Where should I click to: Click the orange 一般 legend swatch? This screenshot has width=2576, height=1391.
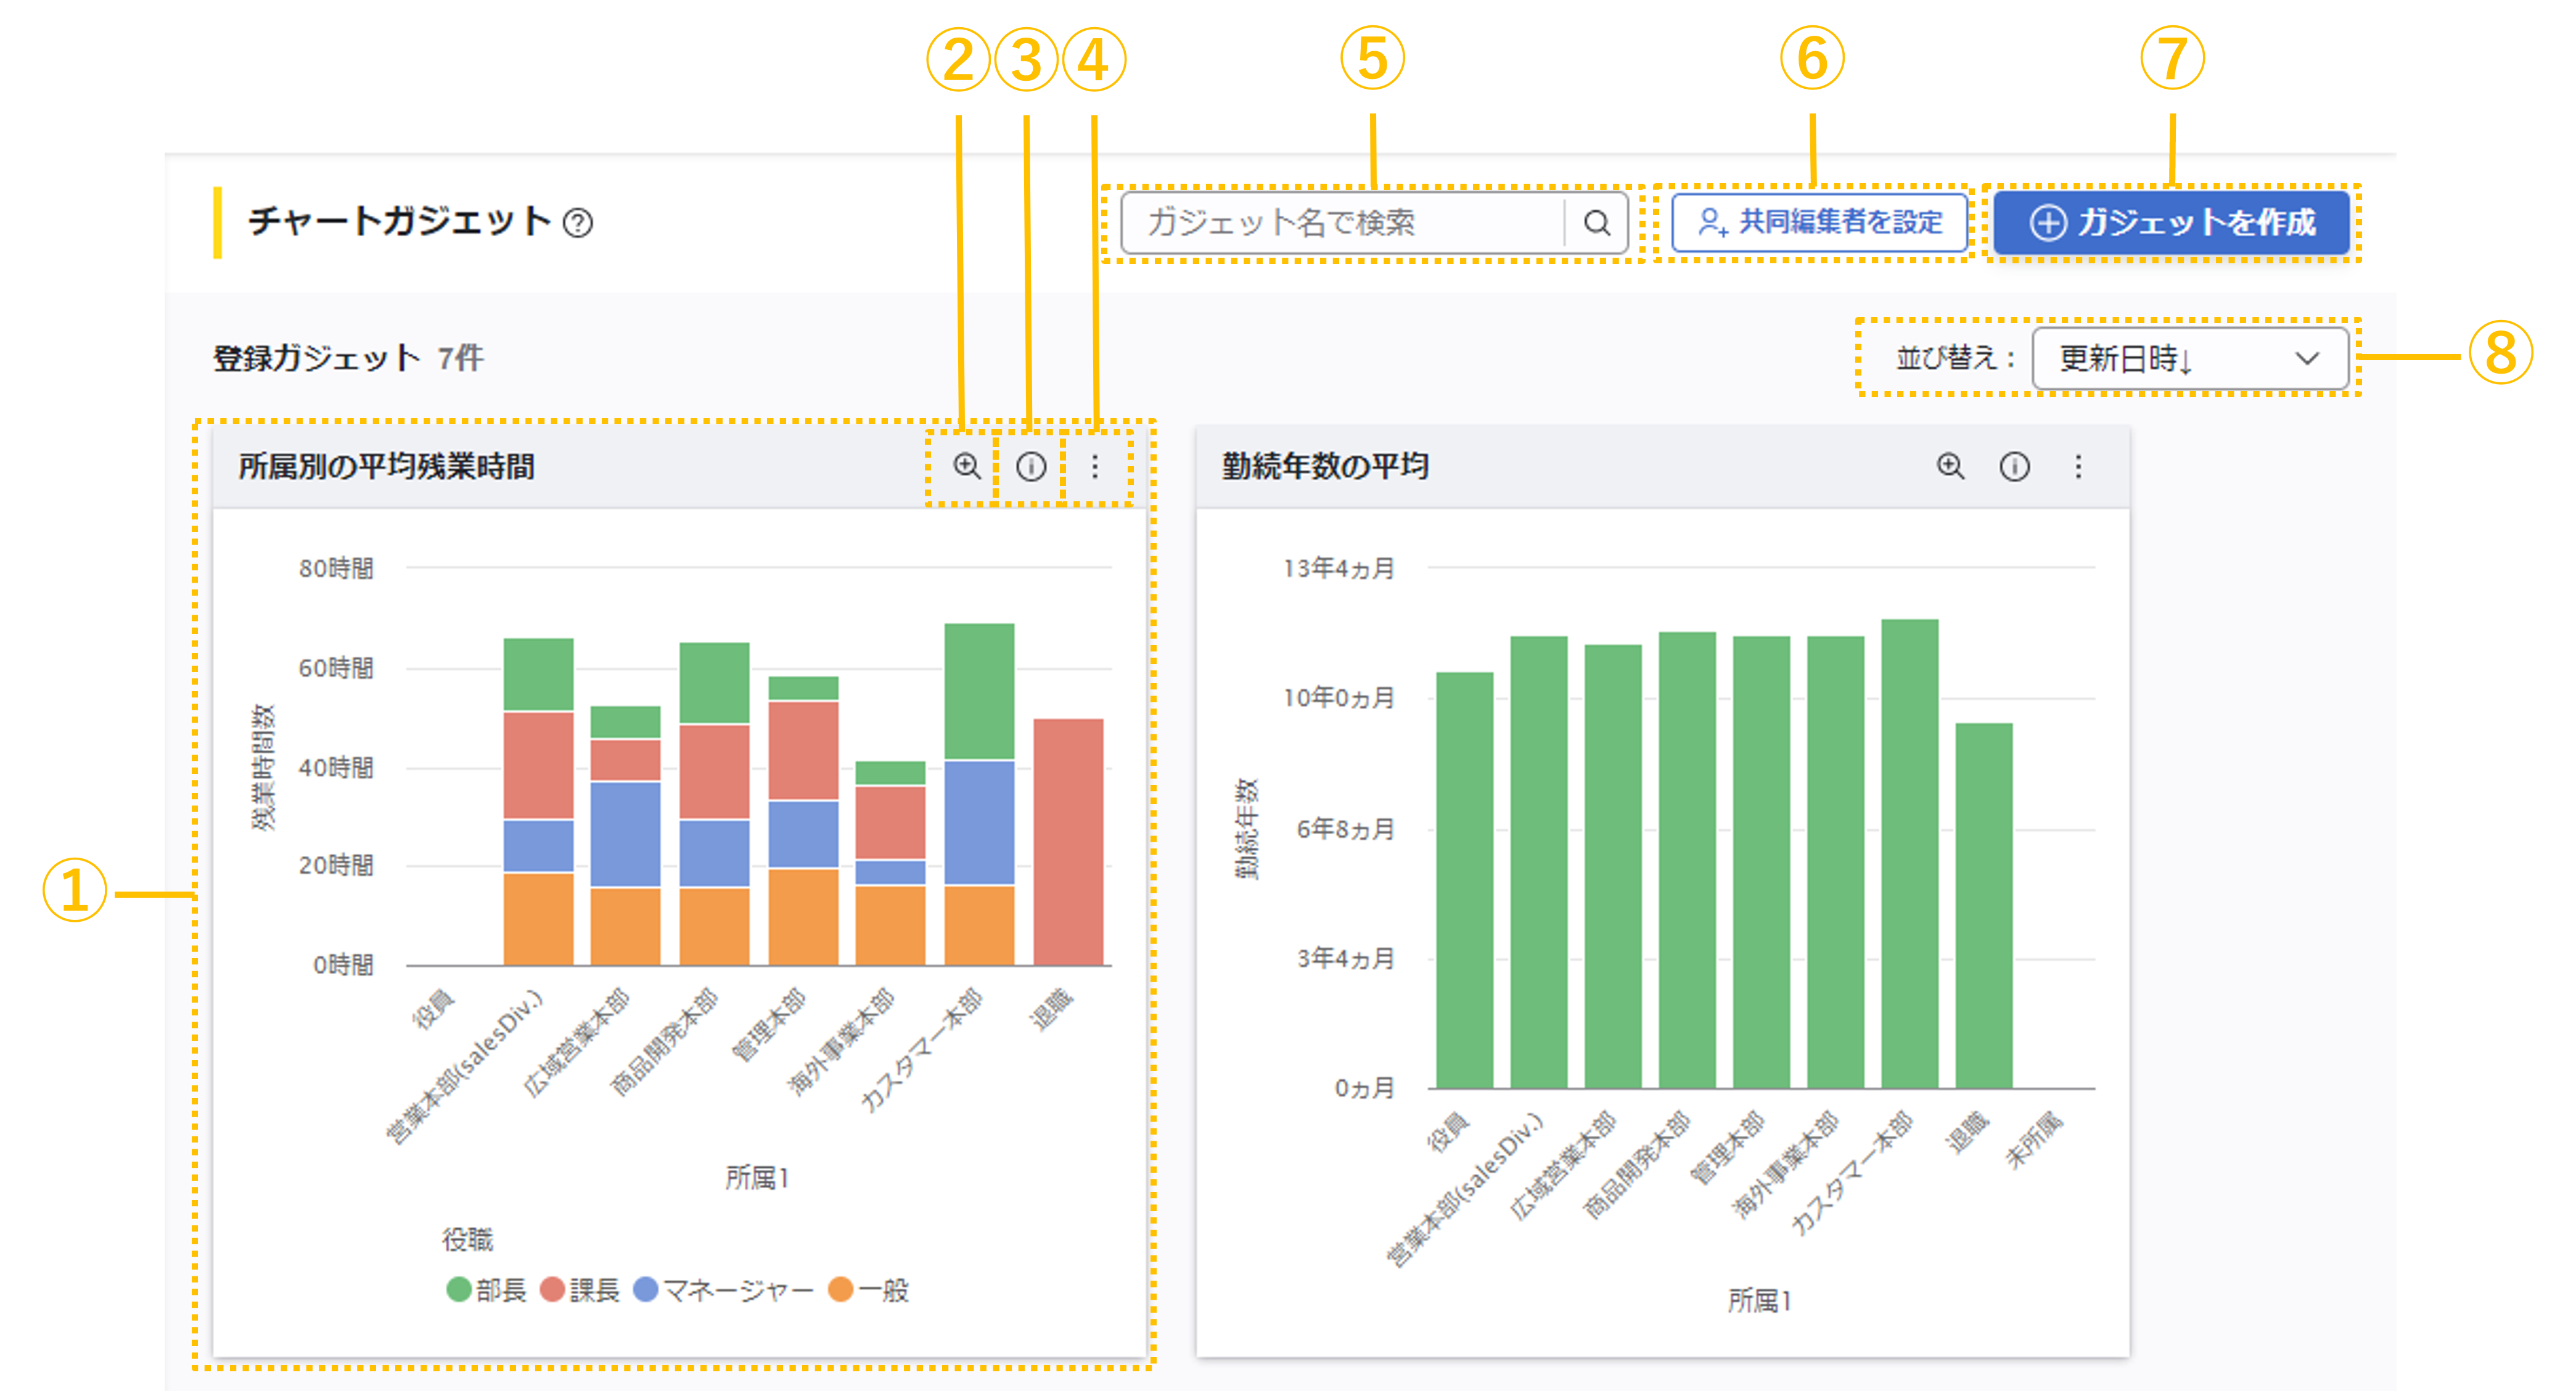841,1290
